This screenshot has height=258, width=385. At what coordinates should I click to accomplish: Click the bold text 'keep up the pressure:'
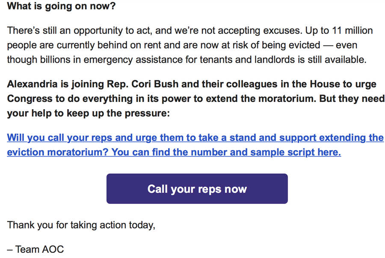pyautogui.click(x=118, y=113)
